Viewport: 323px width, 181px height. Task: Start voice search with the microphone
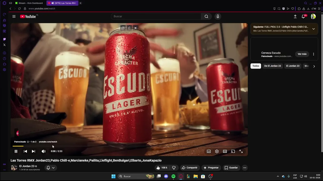tap(218, 16)
